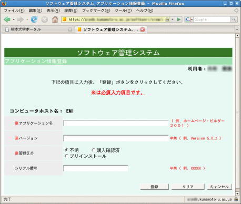Open the ブックマーク(B) menu
The width and height of the screenshot is (241, 204).
coord(96,11)
